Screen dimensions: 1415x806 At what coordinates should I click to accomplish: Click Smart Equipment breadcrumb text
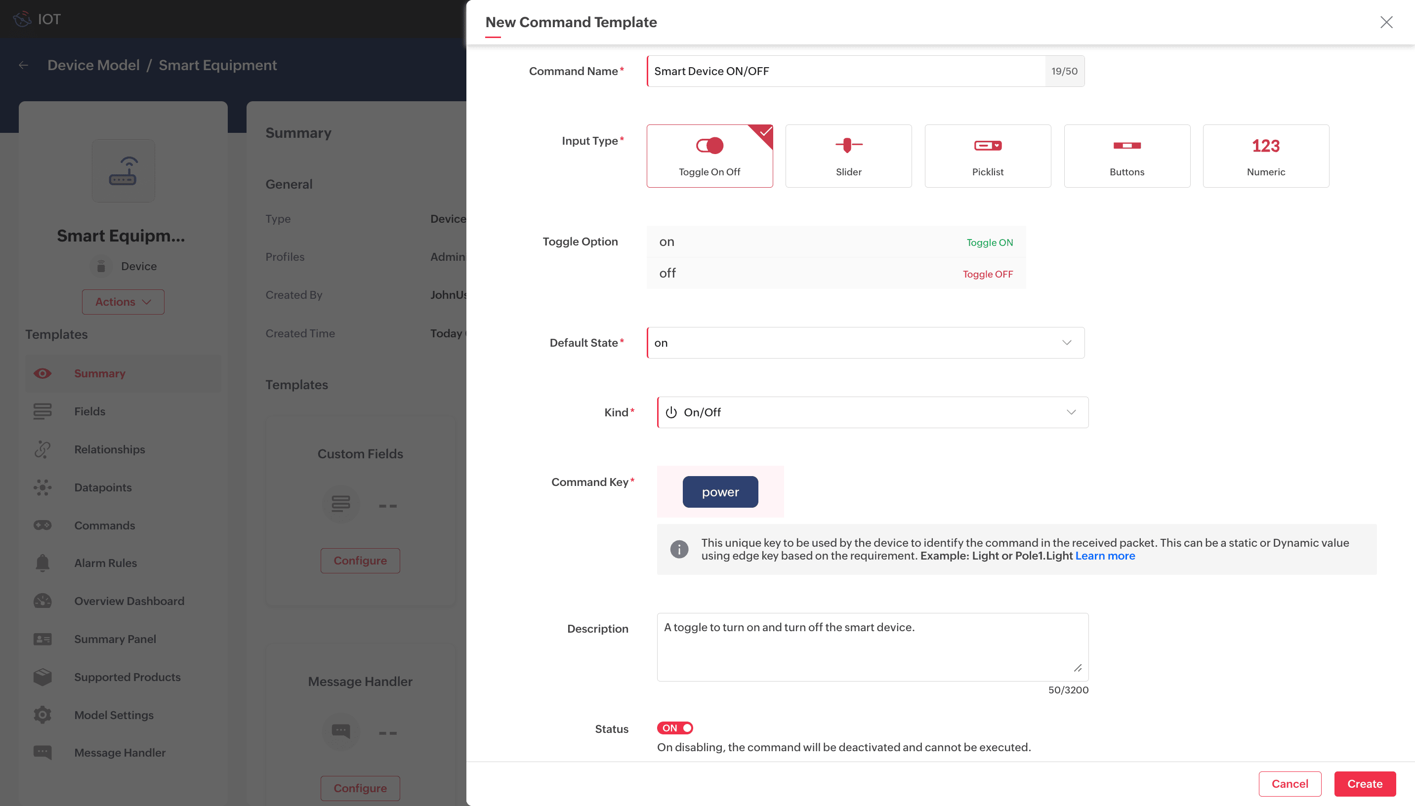pyautogui.click(x=217, y=65)
